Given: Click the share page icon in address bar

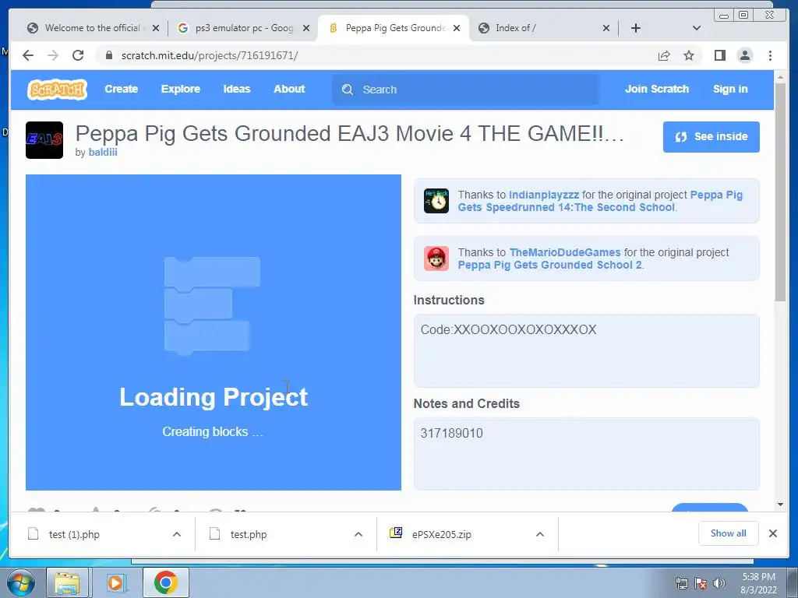Looking at the screenshot, I should coord(664,55).
